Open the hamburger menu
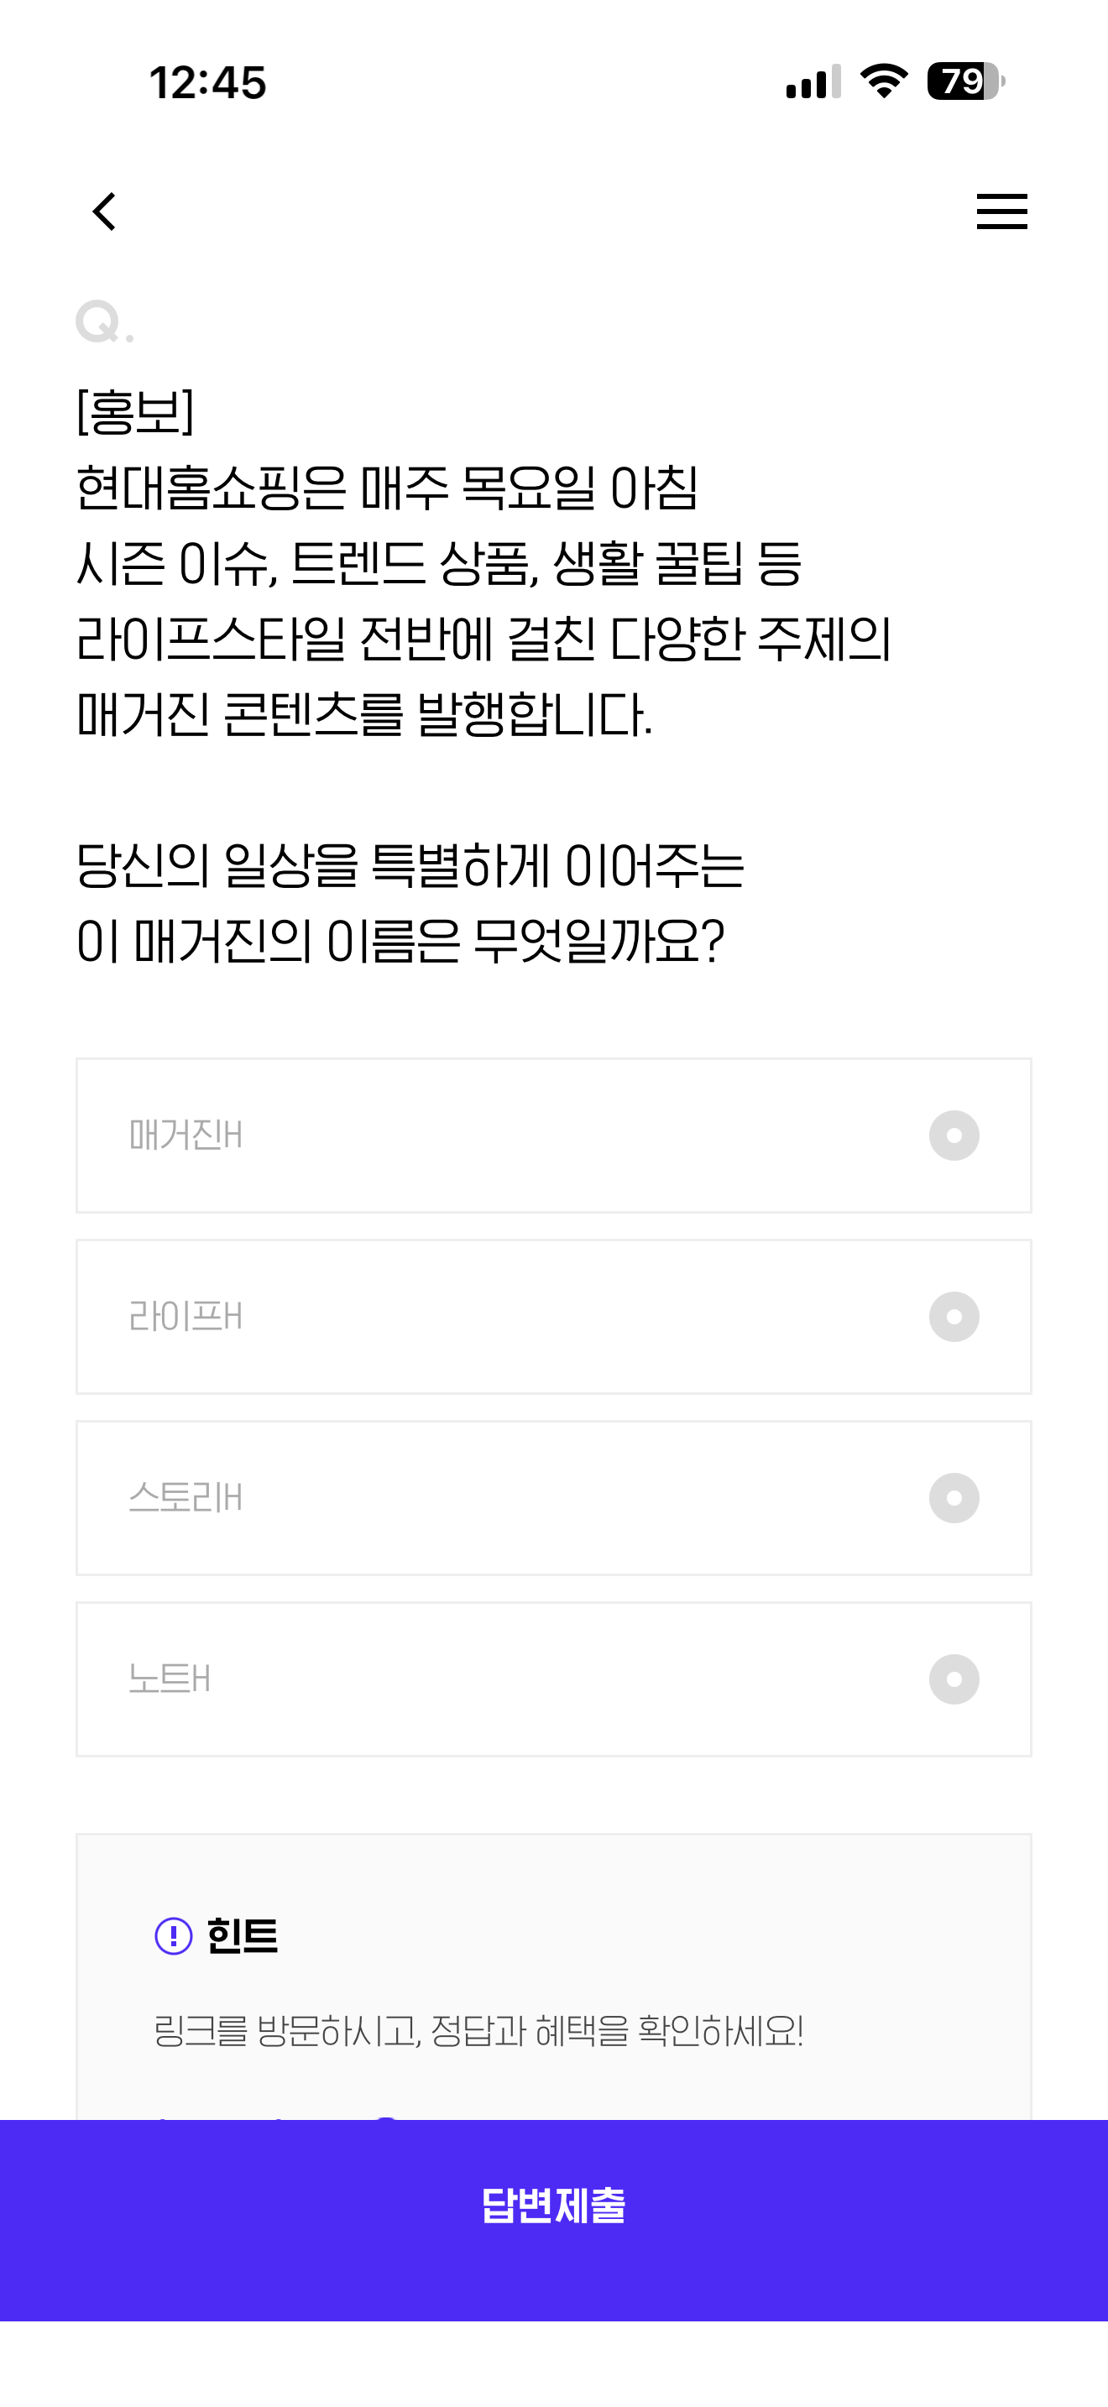 (x=1001, y=211)
